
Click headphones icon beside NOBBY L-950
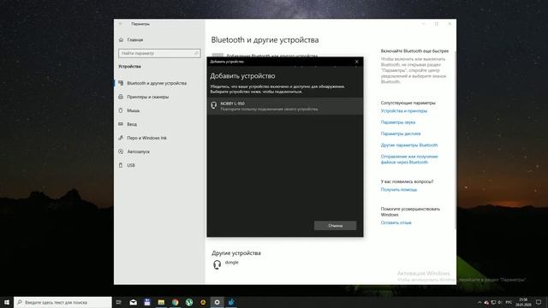[x=213, y=105]
